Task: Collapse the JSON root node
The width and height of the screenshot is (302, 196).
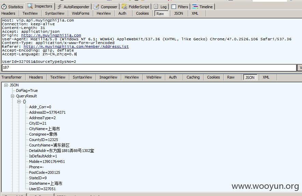Action: click(x=6, y=85)
